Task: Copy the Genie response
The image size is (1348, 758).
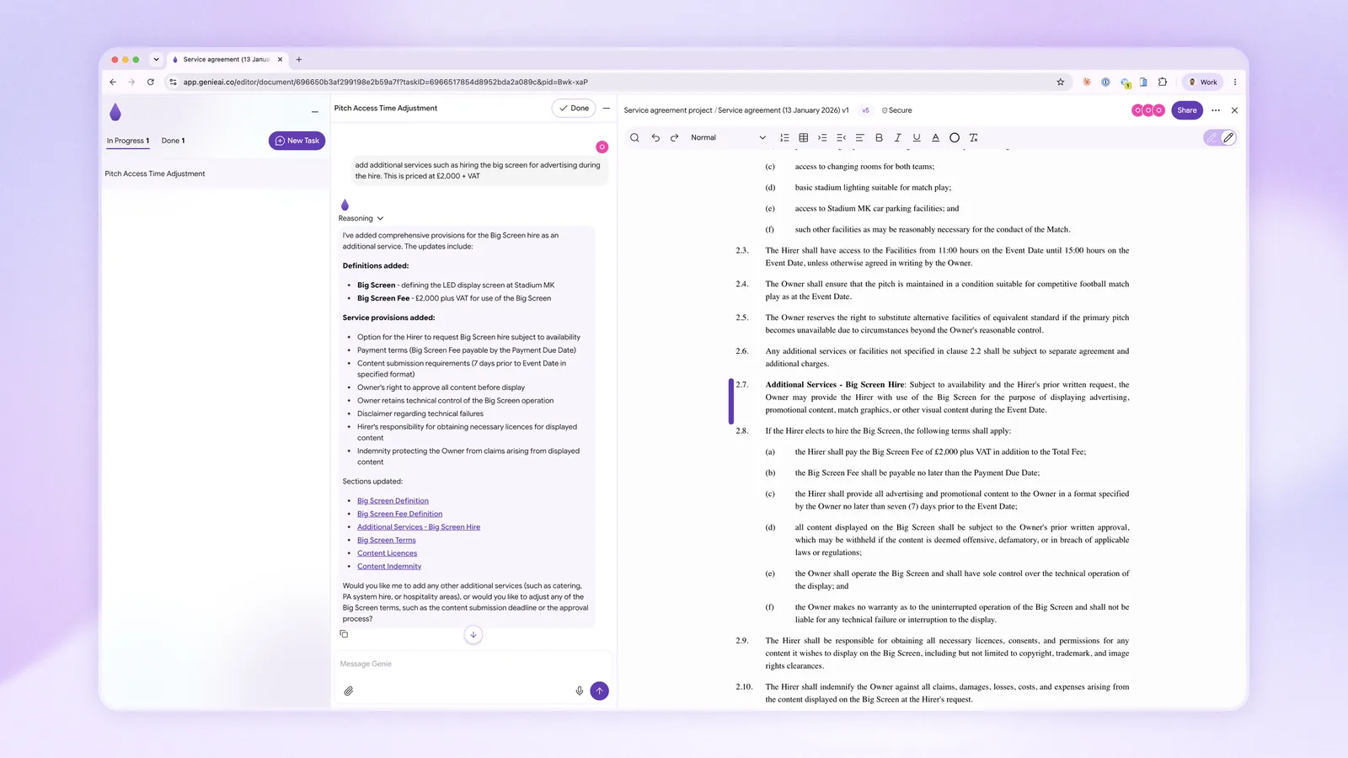Action: (x=344, y=633)
